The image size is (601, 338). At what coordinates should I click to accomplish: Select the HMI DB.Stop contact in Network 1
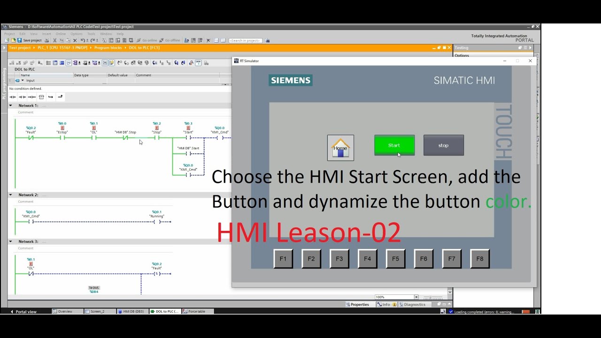125,138
